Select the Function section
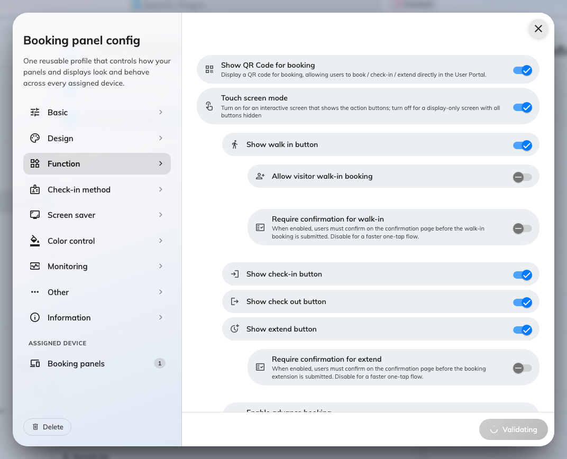Viewport: 567px width, 459px height. 97,164
